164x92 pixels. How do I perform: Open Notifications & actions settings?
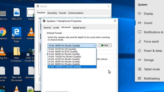(x=154, y=32)
